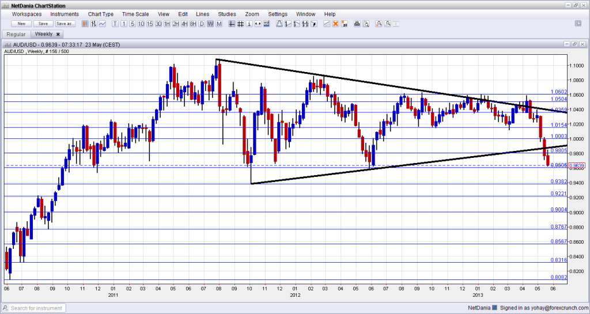Click the zoom in magnifier icon
590x314 pixels.
pyautogui.click(x=379, y=24)
